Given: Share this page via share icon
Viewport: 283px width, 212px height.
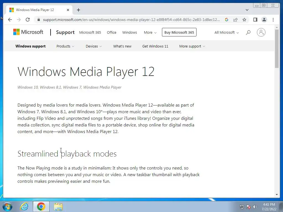Looking at the screenshot, I should click(x=235, y=20).
